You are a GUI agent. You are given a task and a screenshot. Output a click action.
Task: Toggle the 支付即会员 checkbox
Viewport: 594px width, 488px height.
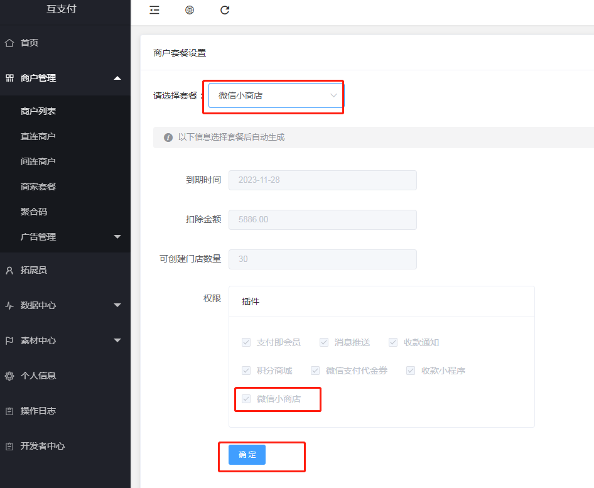point(246,342)
